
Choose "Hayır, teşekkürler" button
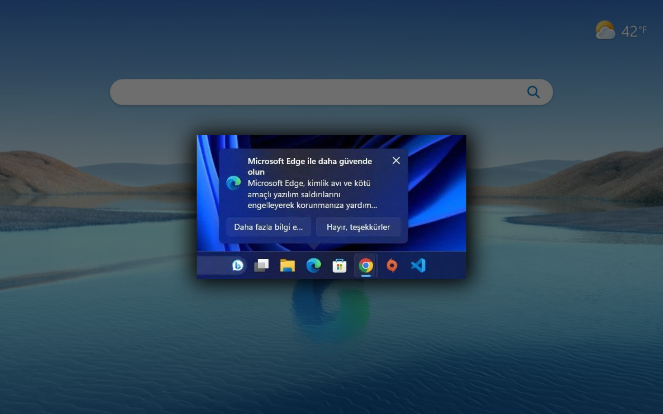(x=358, y=227)
